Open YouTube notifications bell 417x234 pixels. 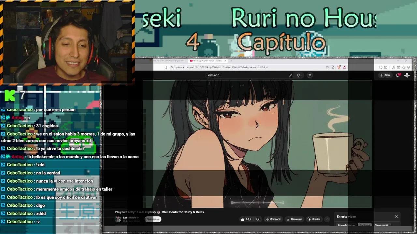tap(398, 75)
